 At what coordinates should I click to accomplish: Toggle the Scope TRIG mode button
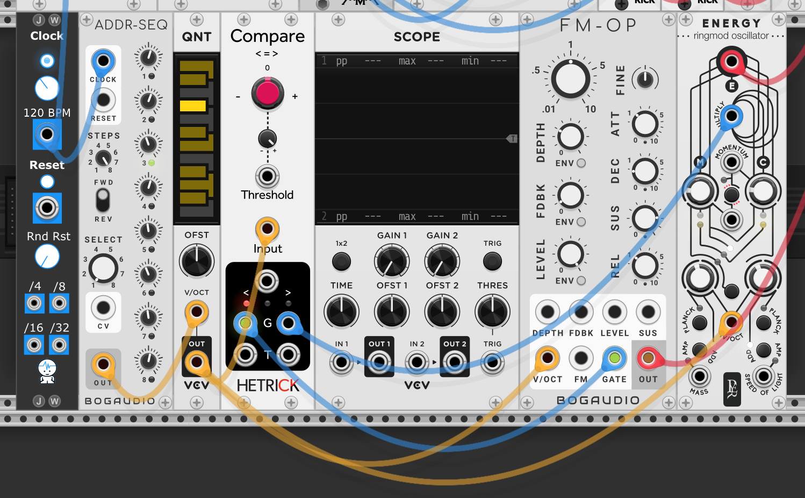click(x=492, y=261)
